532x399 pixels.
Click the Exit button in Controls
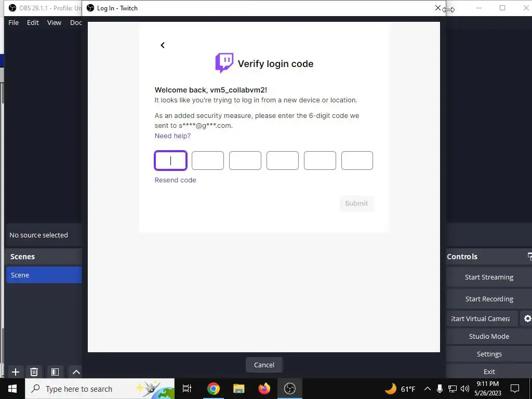(x=489, y=371)
